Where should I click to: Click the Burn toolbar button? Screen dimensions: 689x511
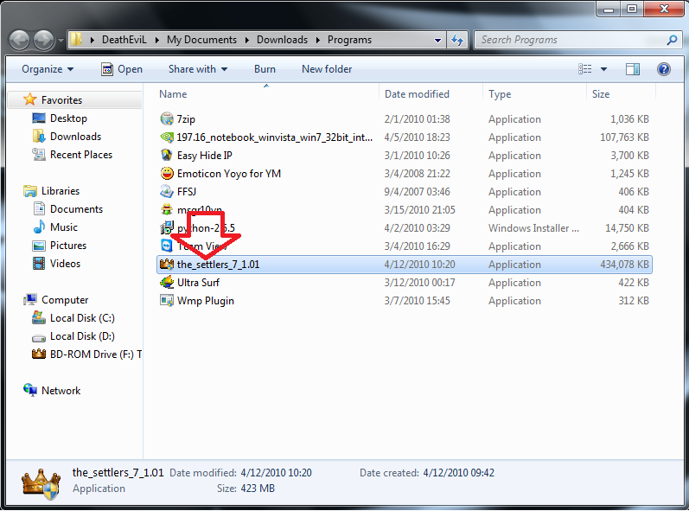tap(265, 69)
